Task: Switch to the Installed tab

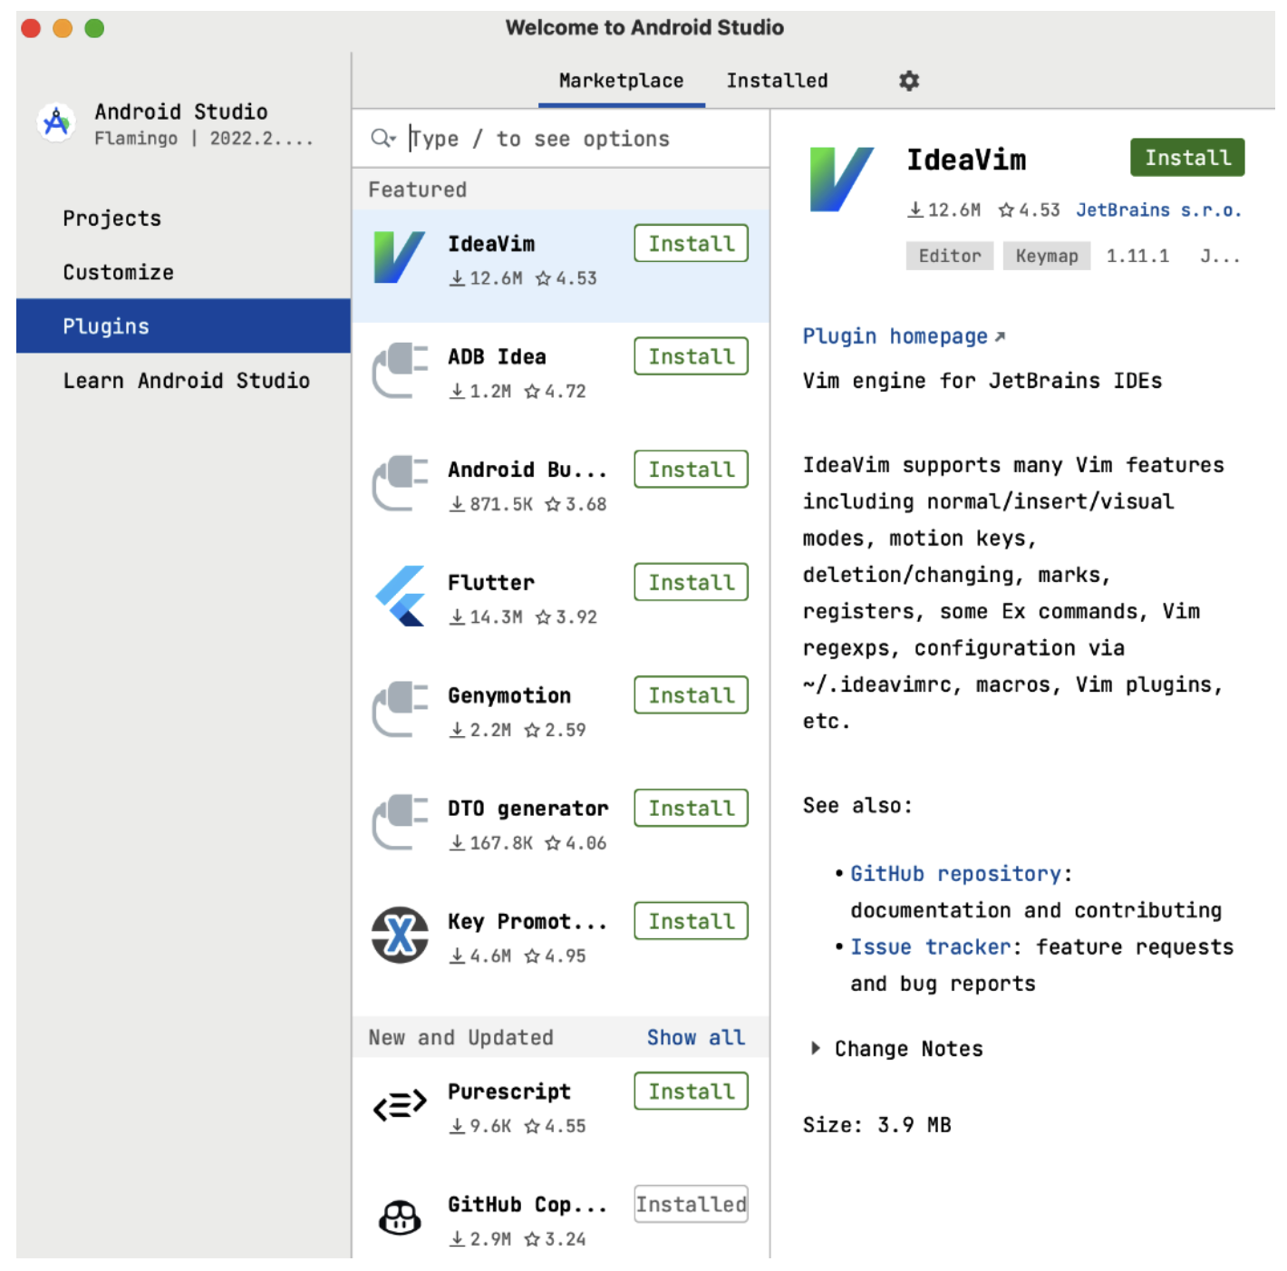Action: click(x=777, y=81)
